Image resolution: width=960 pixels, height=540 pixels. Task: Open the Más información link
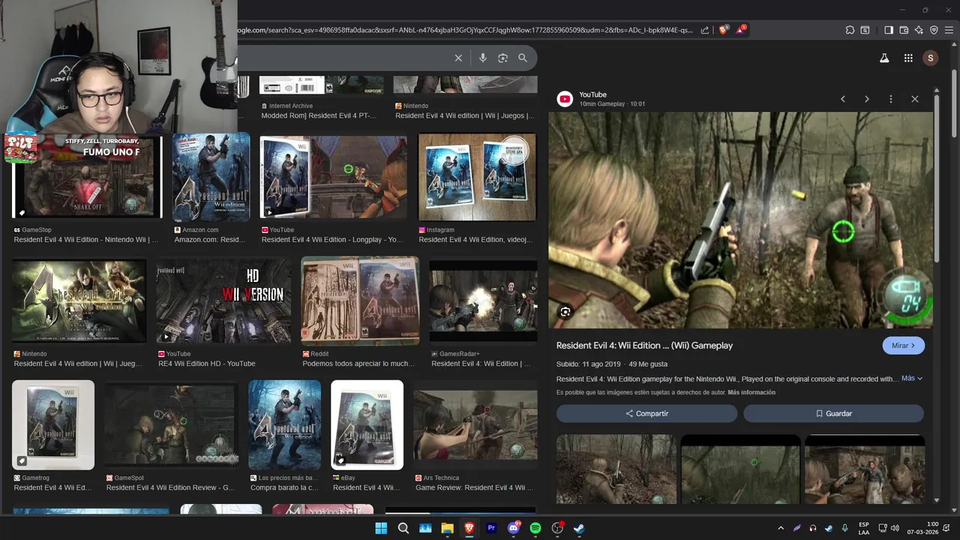(751, 392)
